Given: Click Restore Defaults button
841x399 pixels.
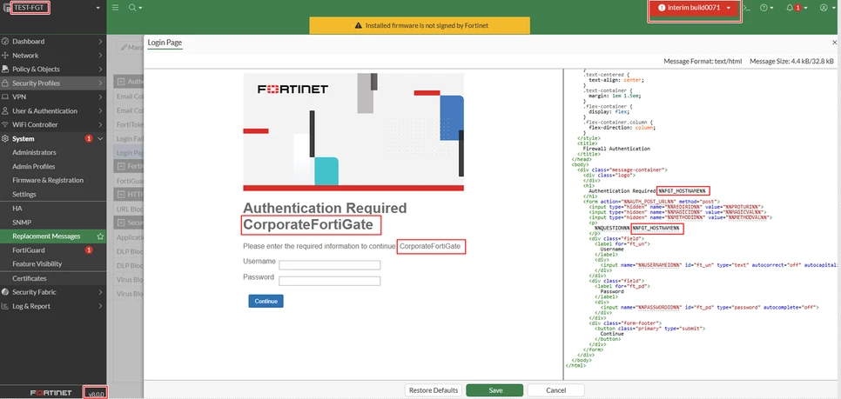Looking at the screenshot, I should point(434,390).
